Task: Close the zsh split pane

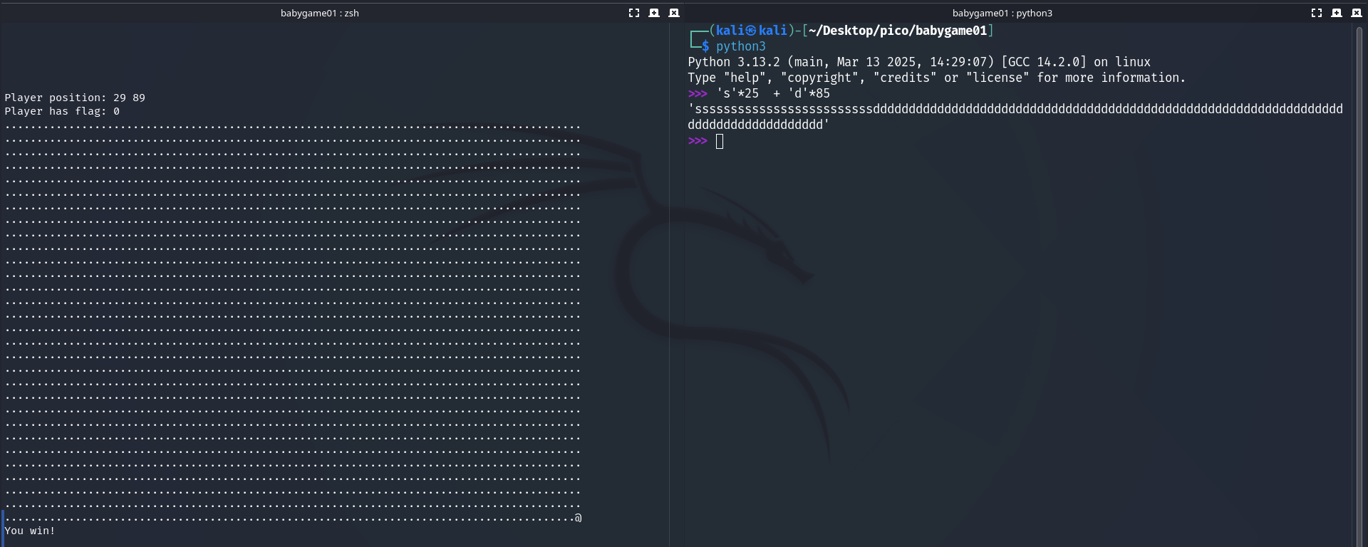Action: coord(674,13)
